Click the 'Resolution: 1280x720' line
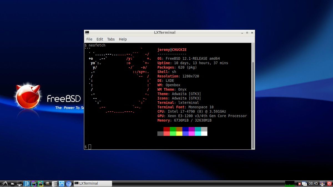 178,76
